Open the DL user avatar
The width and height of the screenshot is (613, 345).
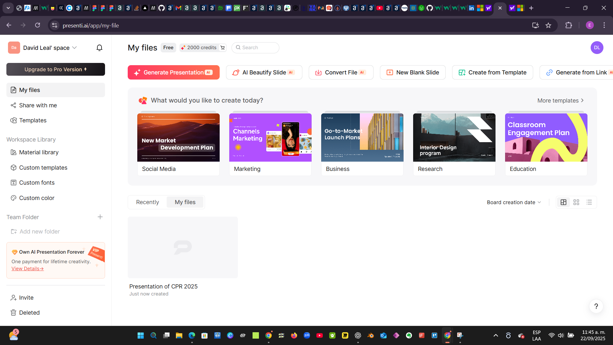click(597, 48)
